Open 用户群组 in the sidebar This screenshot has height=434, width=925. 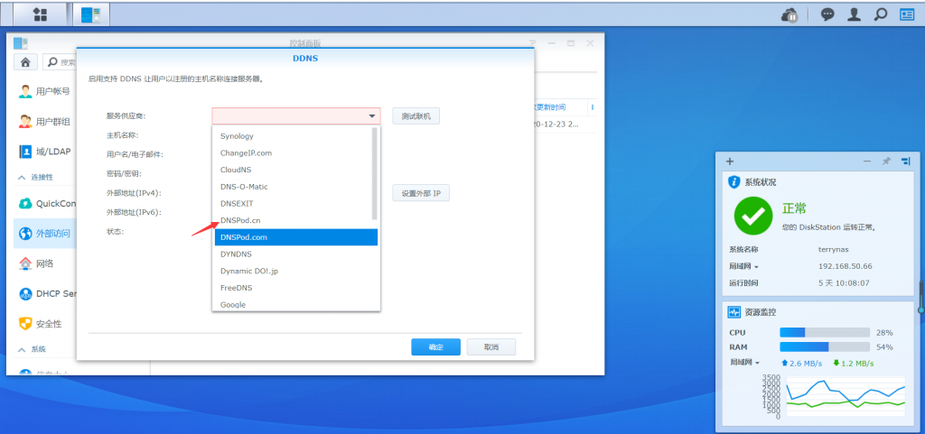click(45, 121)
